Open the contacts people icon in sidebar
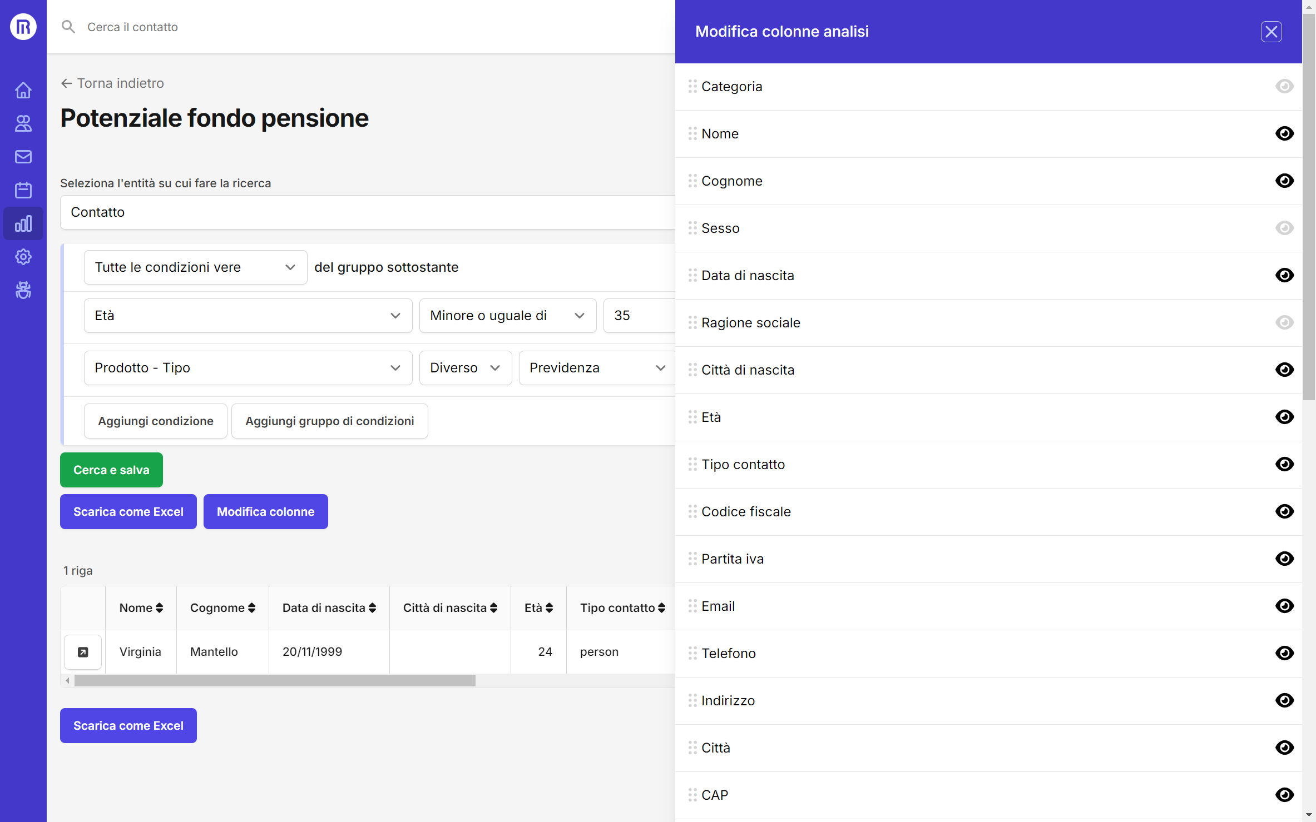The width and height of the screenshot is (1316, 822). [23, 123]
